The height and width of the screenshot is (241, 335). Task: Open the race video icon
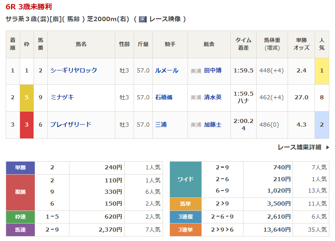click(143, 20)
